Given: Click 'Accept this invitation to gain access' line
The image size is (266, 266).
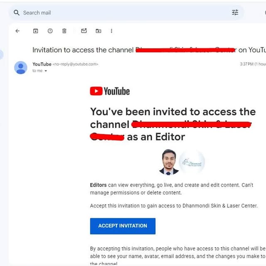Looking at the screenshot, I should click(x=174, y=206).
